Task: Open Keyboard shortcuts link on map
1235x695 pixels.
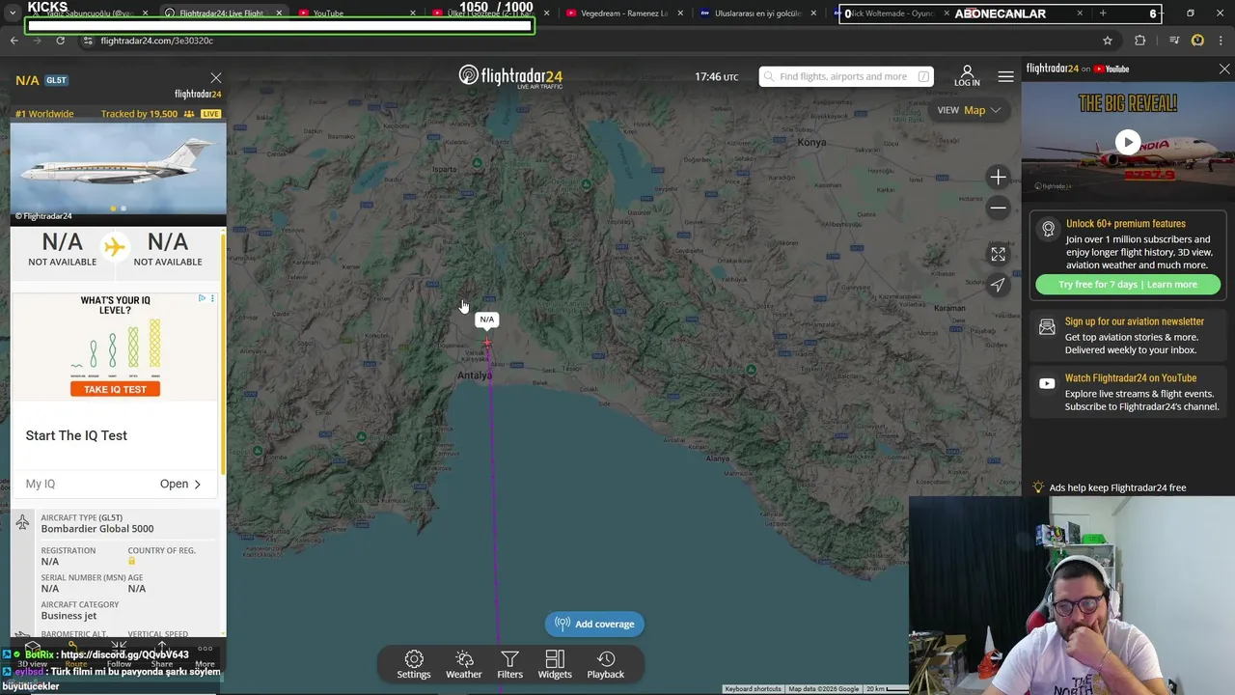Action: [753, 689]
